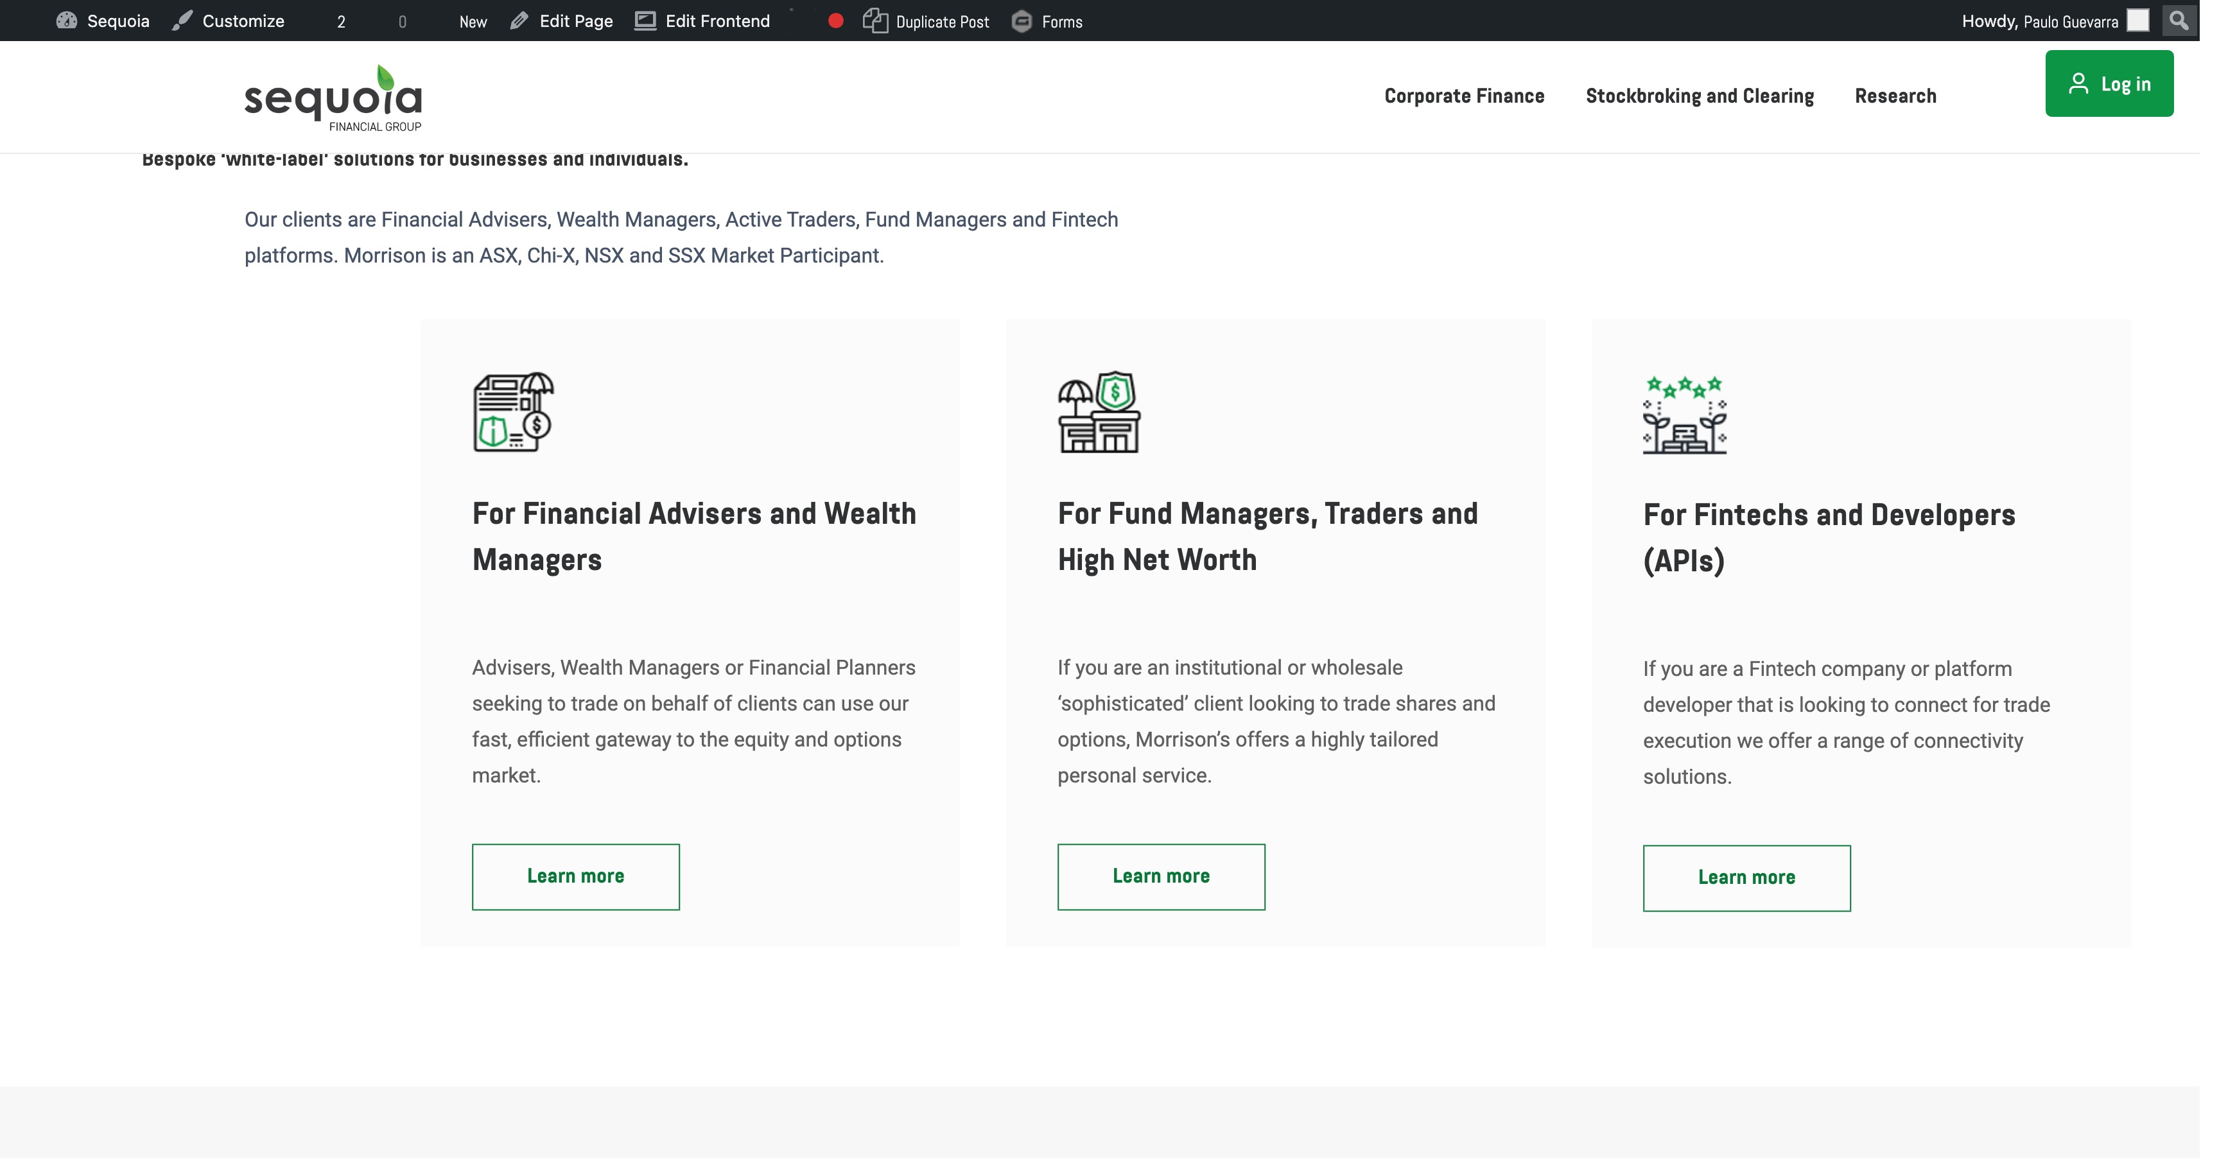
Task: Click Learn more under Financial Advisers
Action: pyautogui.click(x=575, y=876)
